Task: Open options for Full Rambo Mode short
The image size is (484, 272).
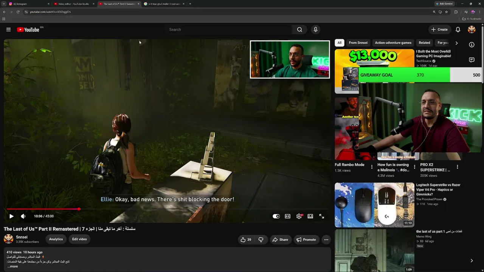Action: click(x=372, y=167)
